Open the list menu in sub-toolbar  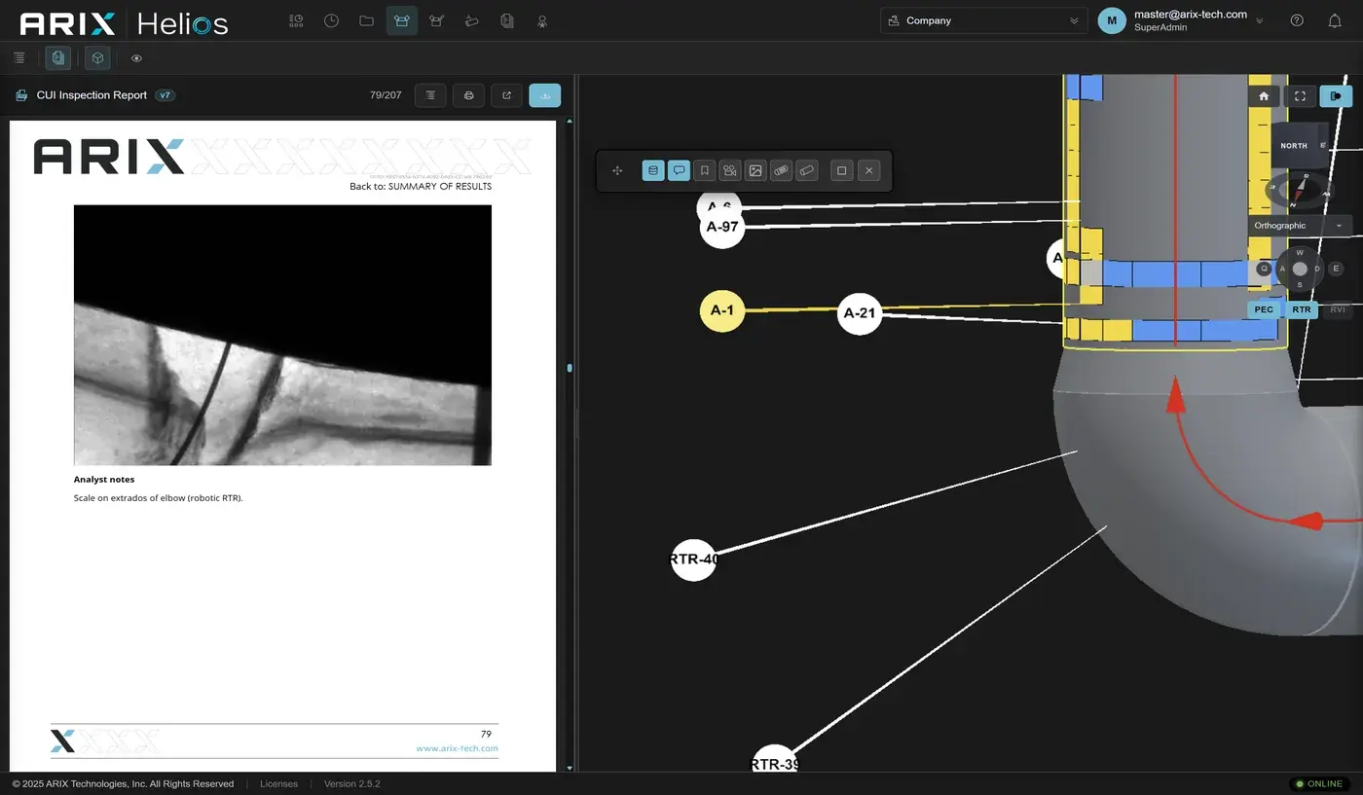(18, 58)
